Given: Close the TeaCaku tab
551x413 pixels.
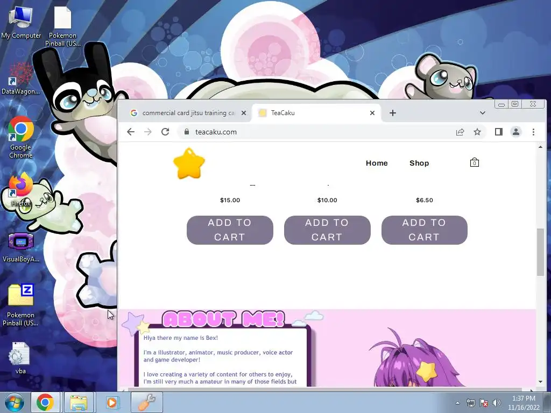Looking at the screenshot, I should point(372,113).
